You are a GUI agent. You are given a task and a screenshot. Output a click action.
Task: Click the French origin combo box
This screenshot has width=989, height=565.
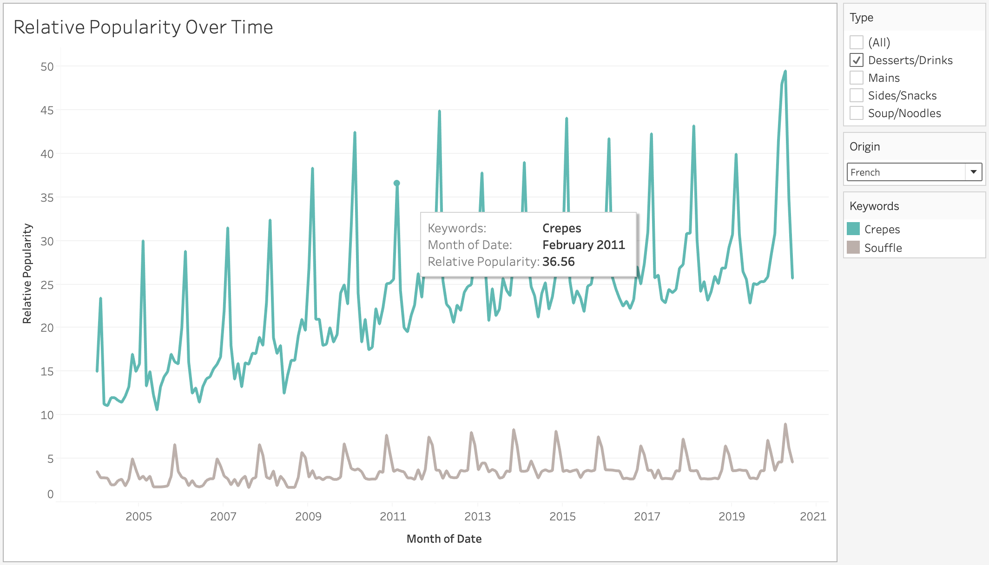click(906, 172)
